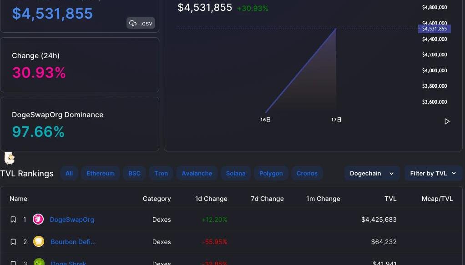Filter rankings by Ethereum
The height and width of the screenshot is (265, 465).
[101, 173]
